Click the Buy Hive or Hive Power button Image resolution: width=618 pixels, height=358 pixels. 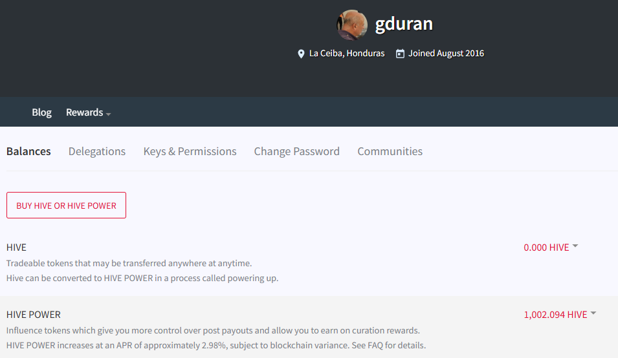66,205
